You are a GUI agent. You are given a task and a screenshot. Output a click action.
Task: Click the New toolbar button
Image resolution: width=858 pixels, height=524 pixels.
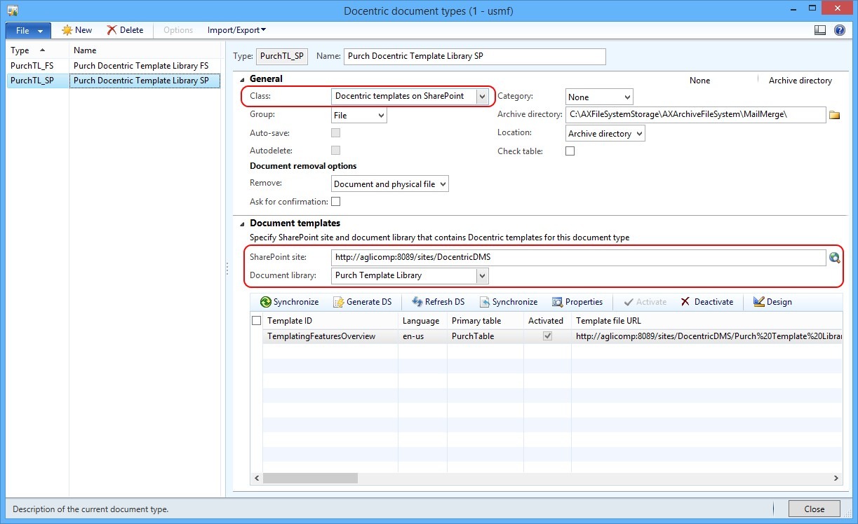[x=77, y=30]
